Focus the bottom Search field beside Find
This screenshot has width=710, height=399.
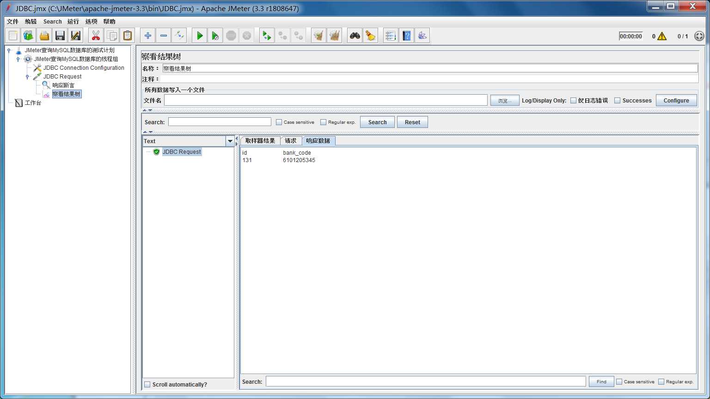click(x=426, y=381)
